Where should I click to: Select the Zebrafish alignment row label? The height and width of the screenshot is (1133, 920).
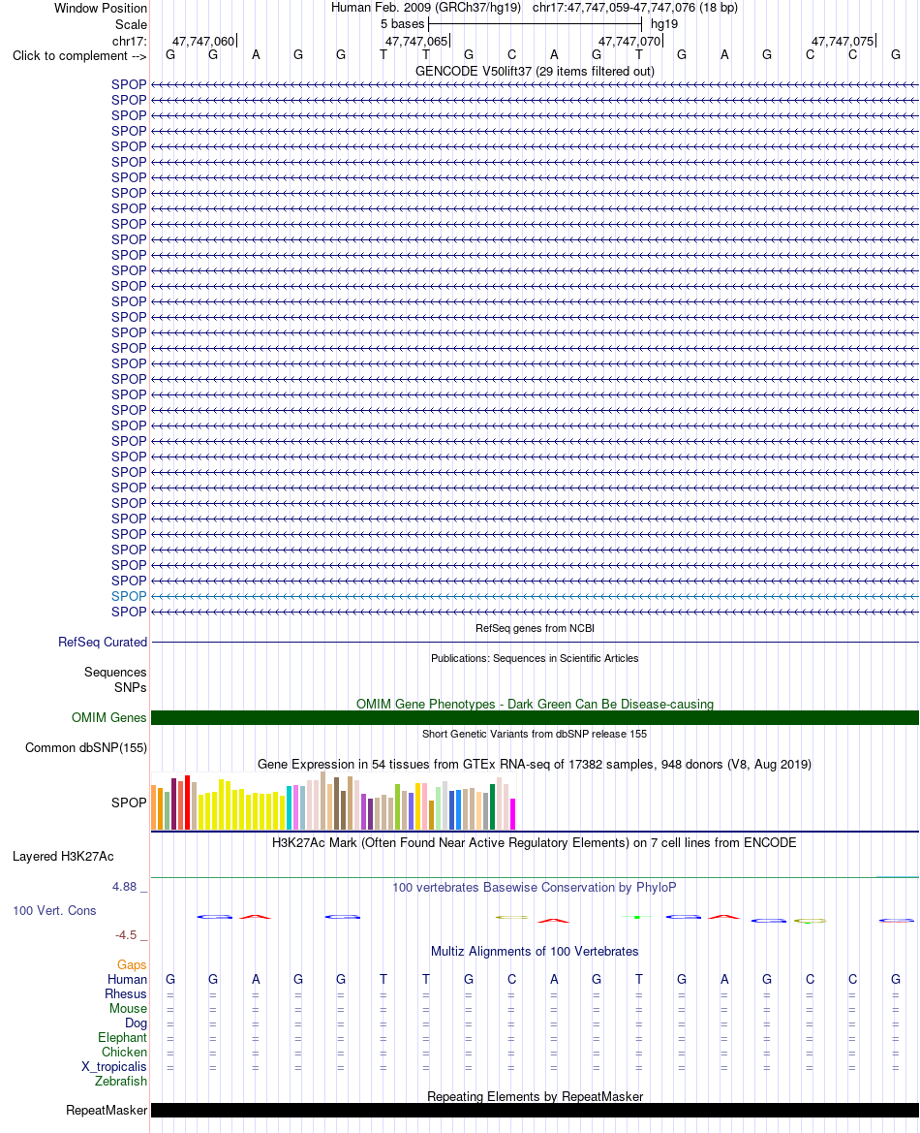click(121, 1081)
